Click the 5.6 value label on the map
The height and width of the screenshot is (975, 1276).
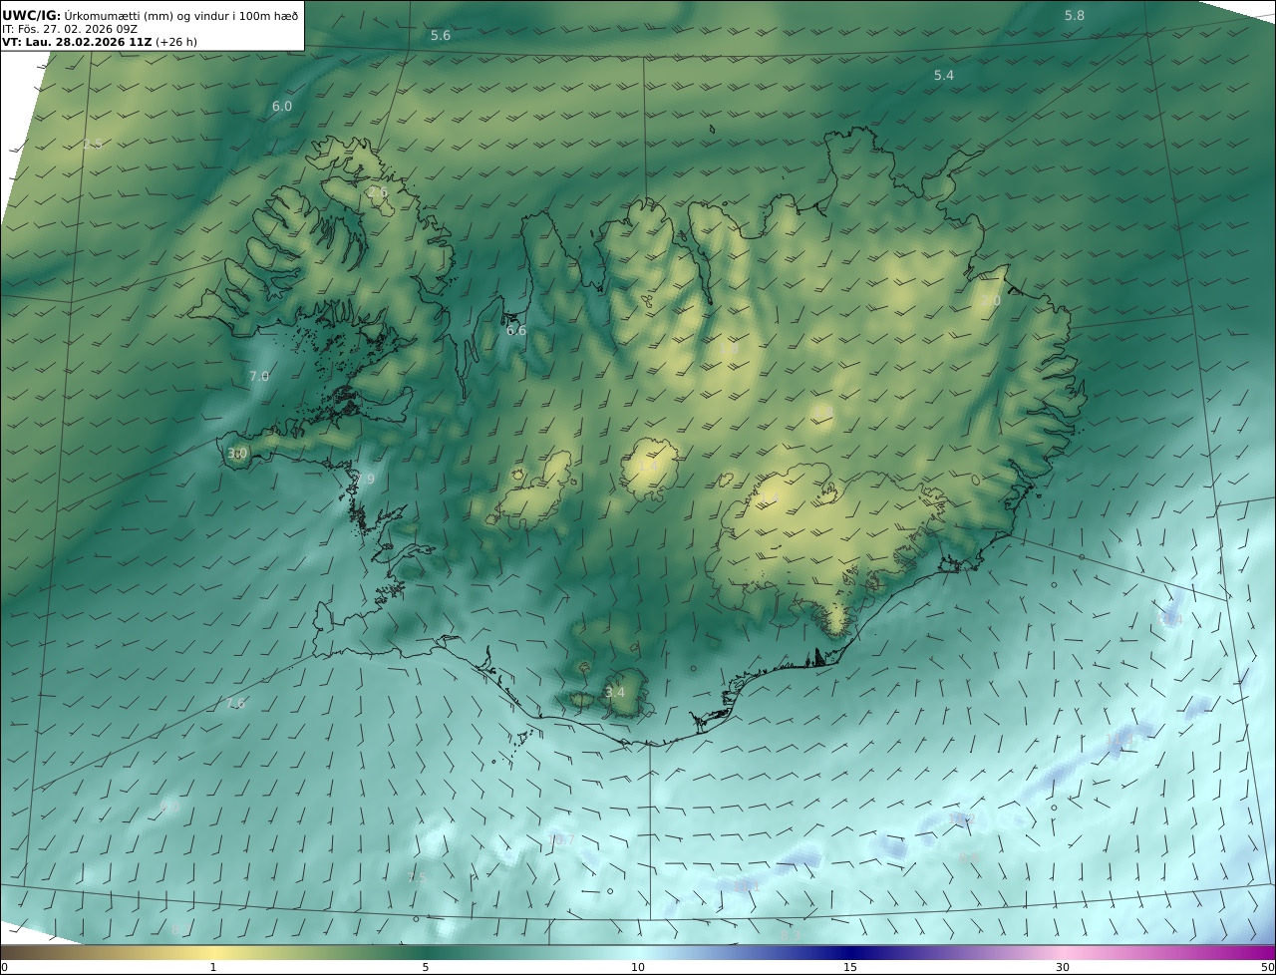click(441, 36)
